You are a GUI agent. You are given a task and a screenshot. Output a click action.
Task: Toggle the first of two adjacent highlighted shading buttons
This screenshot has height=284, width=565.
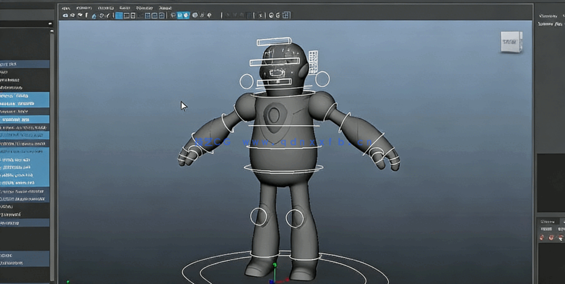click(x=180, y=16)
